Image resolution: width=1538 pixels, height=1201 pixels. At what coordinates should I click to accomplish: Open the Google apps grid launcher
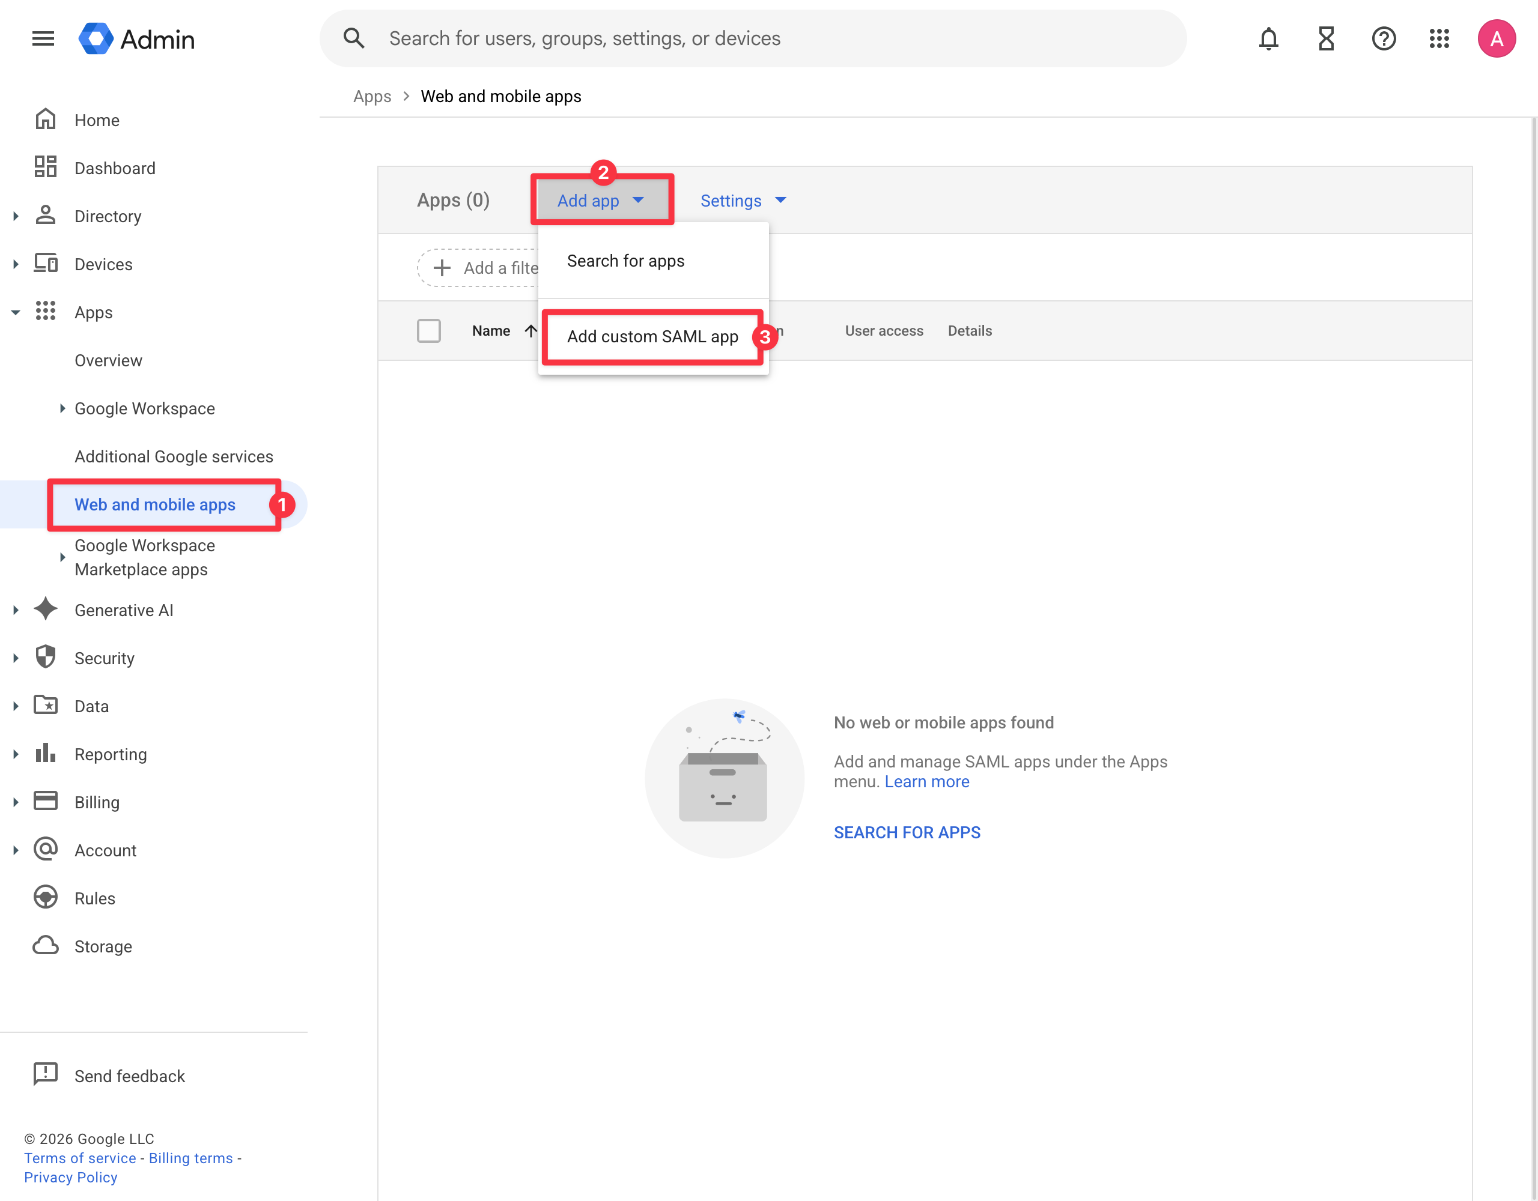click(x=1439, y=38)
